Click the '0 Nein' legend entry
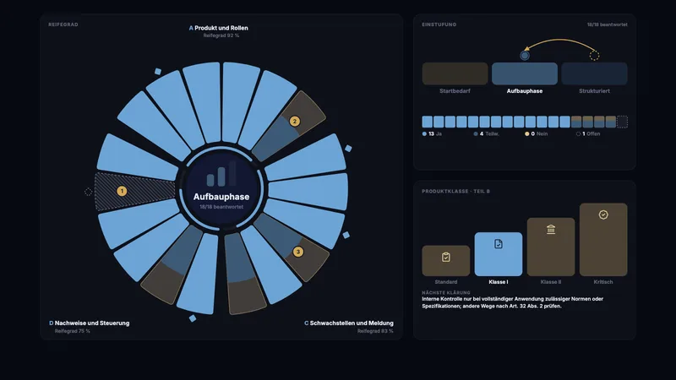The height and width of the screenshot is (380, 676). [536, 134]
